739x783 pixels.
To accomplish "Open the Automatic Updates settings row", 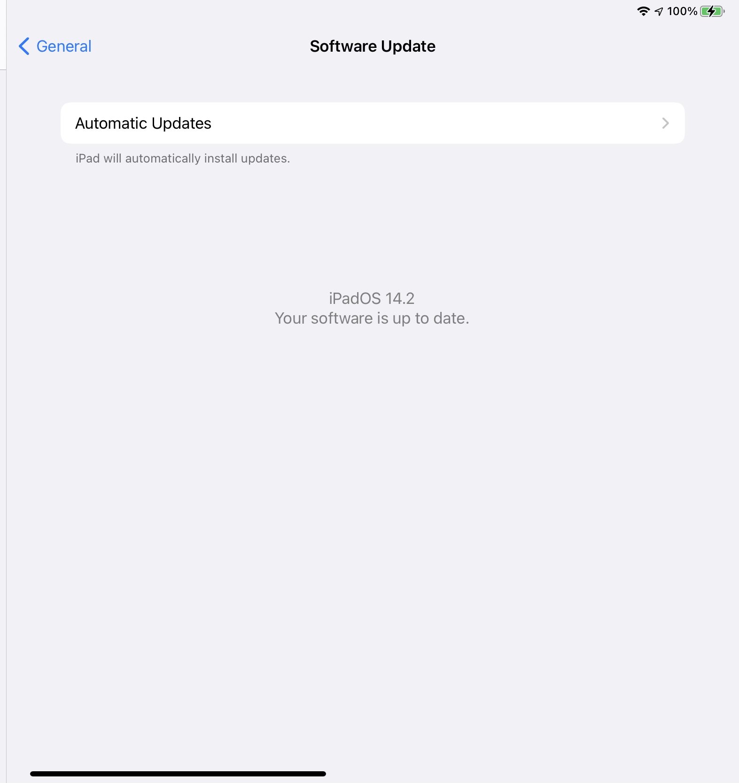I will pyautogui.click(x=373, y=123).
